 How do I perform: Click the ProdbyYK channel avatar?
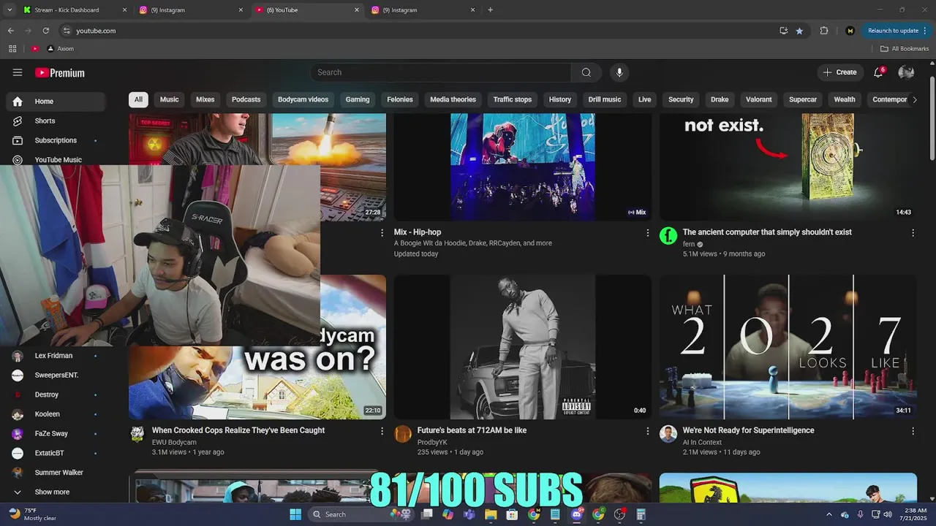point(403,434)
